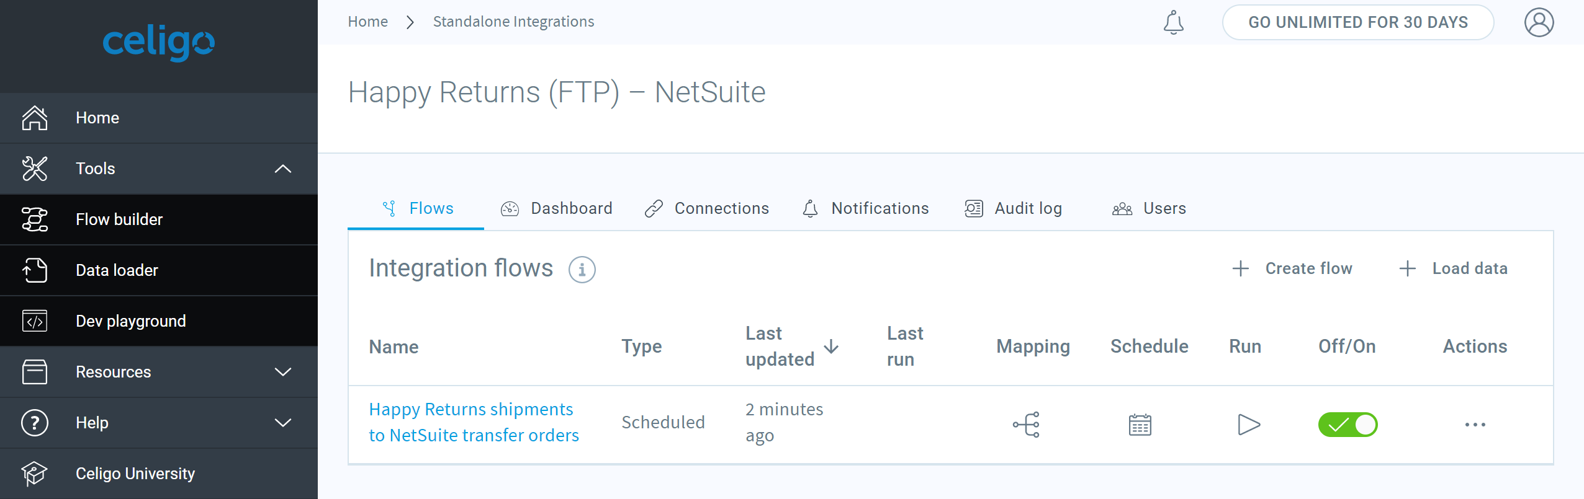Open the flow Schedule calendar icon

1140,425
